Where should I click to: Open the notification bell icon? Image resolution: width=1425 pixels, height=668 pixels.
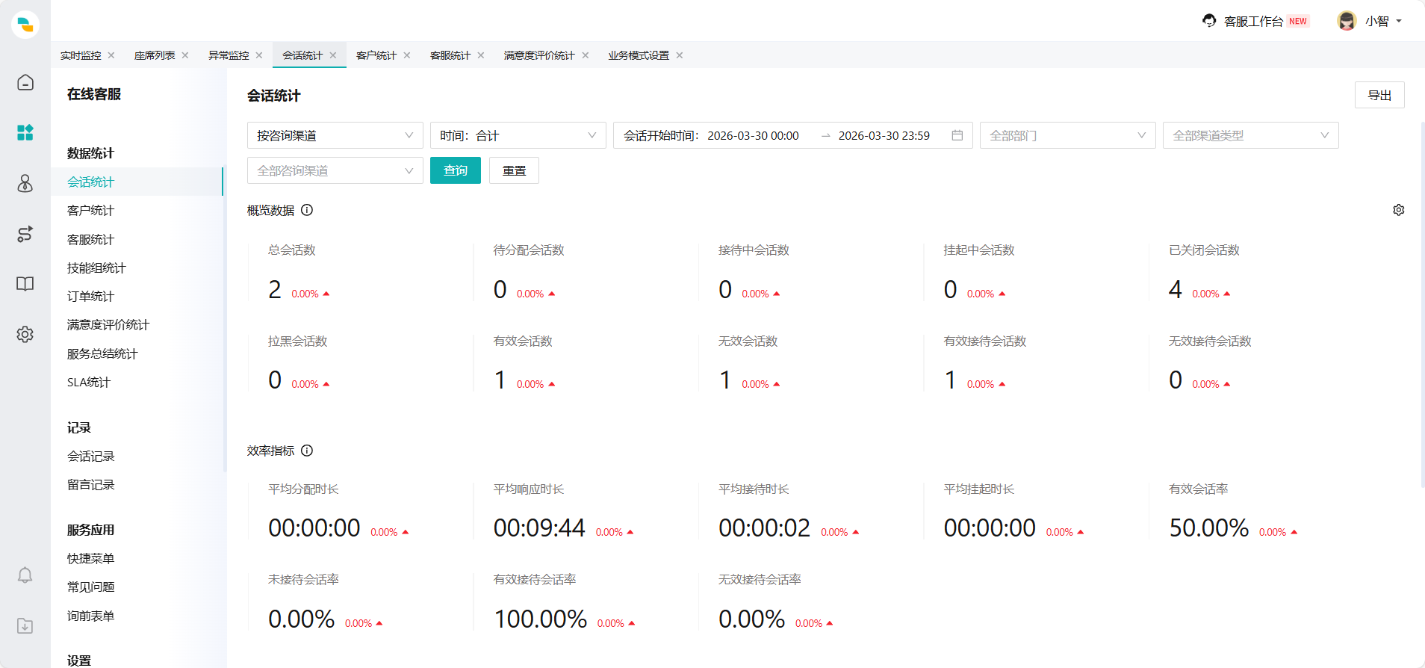(25, 575)
